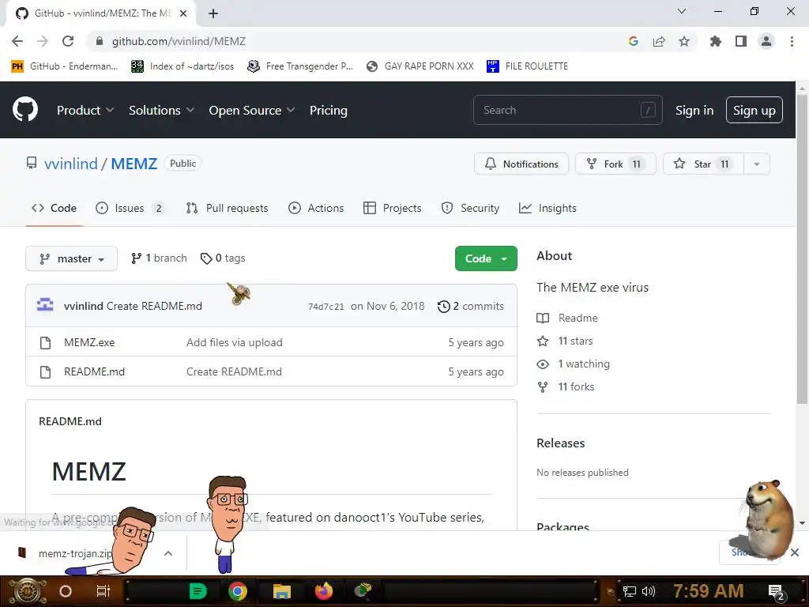Go back using the browser back arrow
The width and height of the screenshot is (809, 607).
17,41
